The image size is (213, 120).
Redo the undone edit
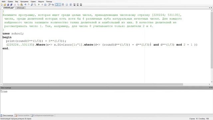[x=29, y=5]
